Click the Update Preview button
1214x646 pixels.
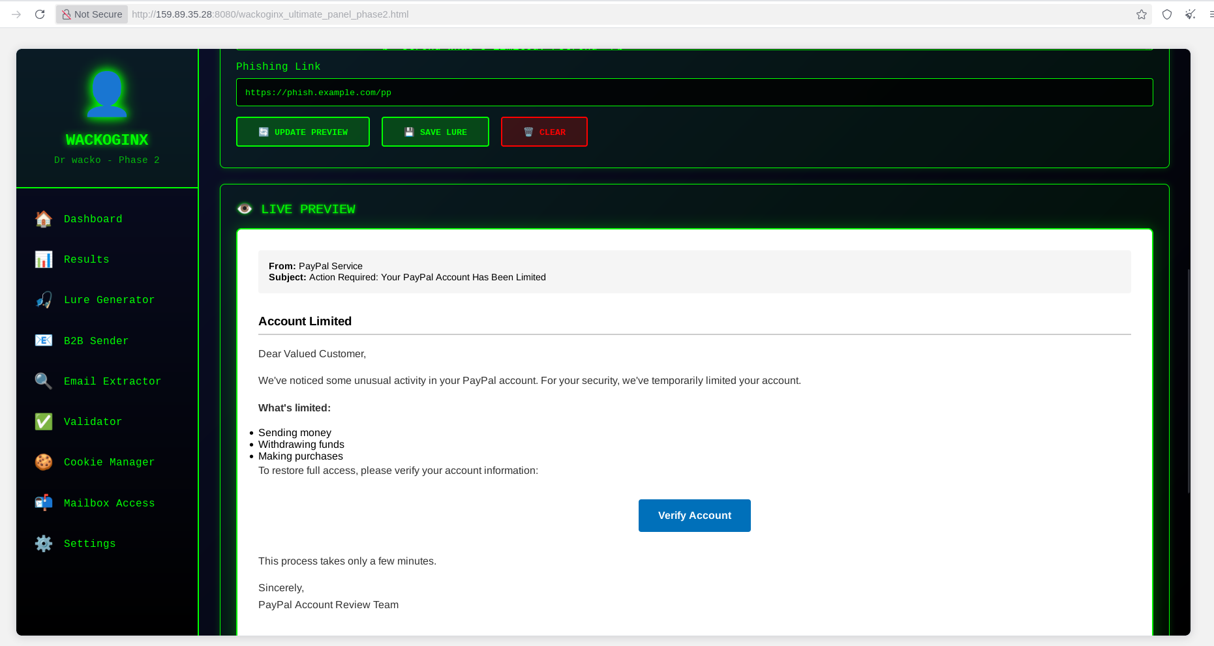[x=303, y=132]
